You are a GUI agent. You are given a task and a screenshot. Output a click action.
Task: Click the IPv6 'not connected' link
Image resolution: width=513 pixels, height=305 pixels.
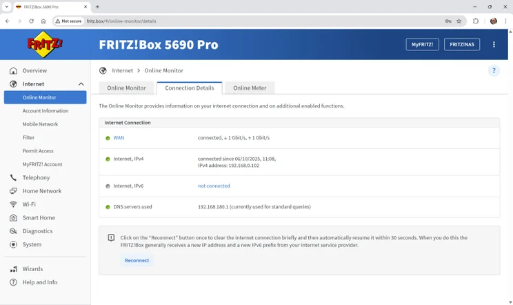coord(214,186)
